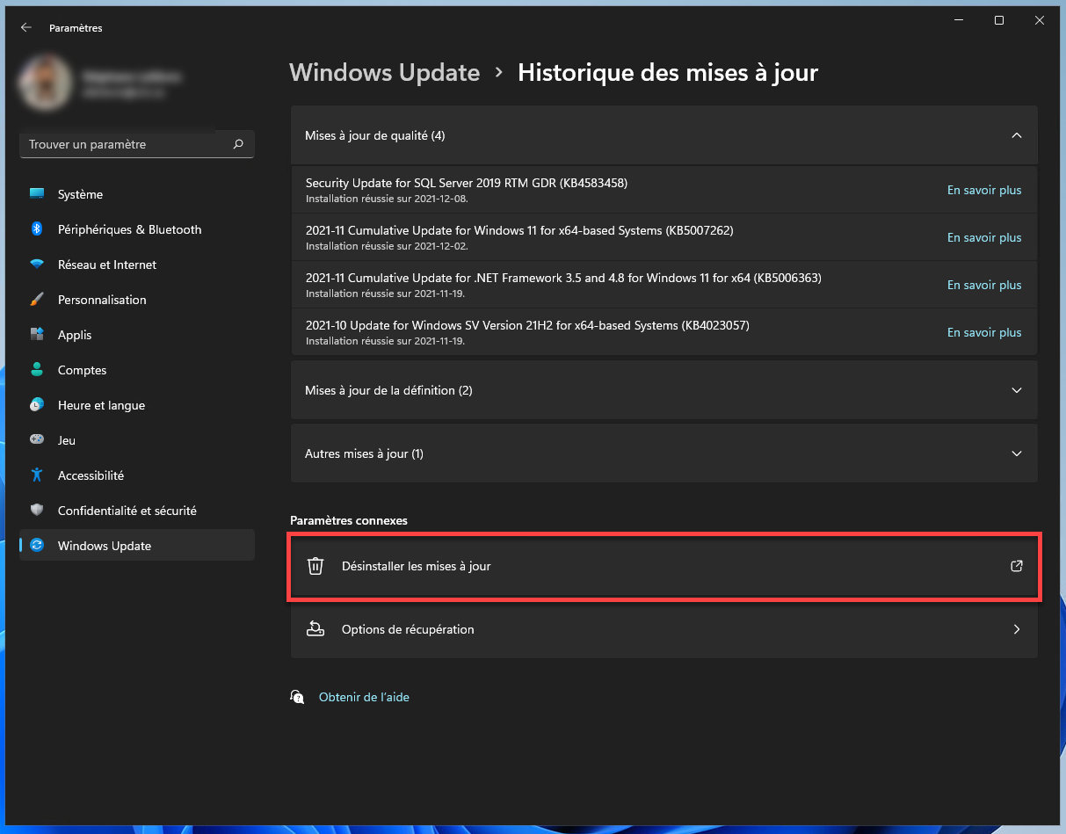This screenshot has width=1066, height=834.
Task: Maximize the Paramètres window
Action: [x=999, y=21]
